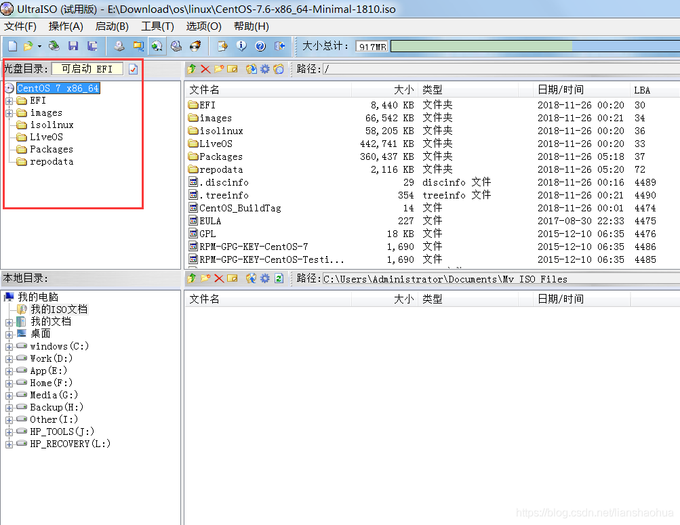680x525 pixels.
Task: Click the red X delete icon above the ISO file list
Action: tap(205, 69)
